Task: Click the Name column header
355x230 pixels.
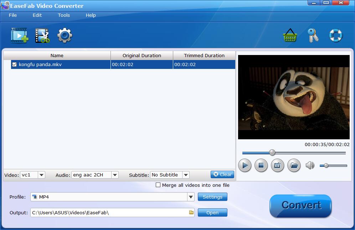Action: click(57, 56)
